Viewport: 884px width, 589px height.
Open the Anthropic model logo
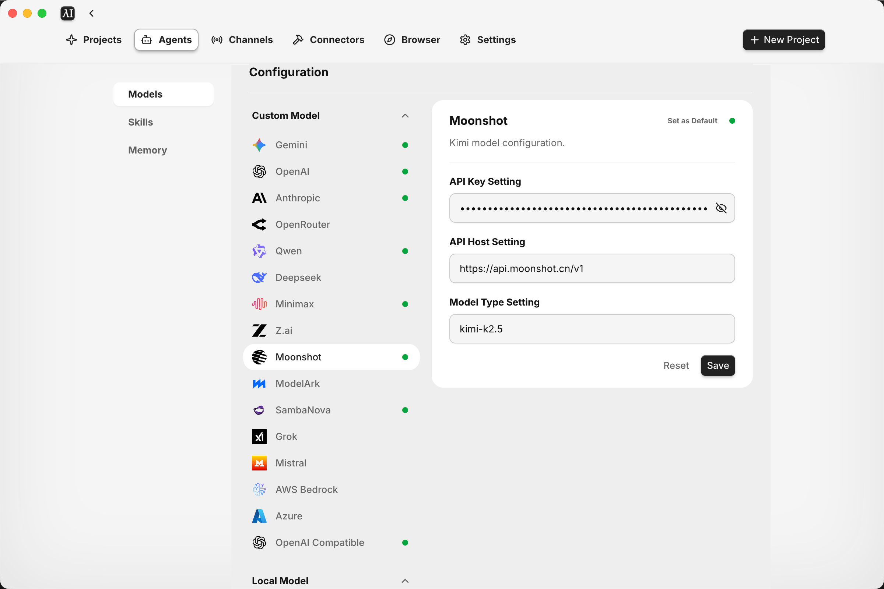click(x=259, y=198)
